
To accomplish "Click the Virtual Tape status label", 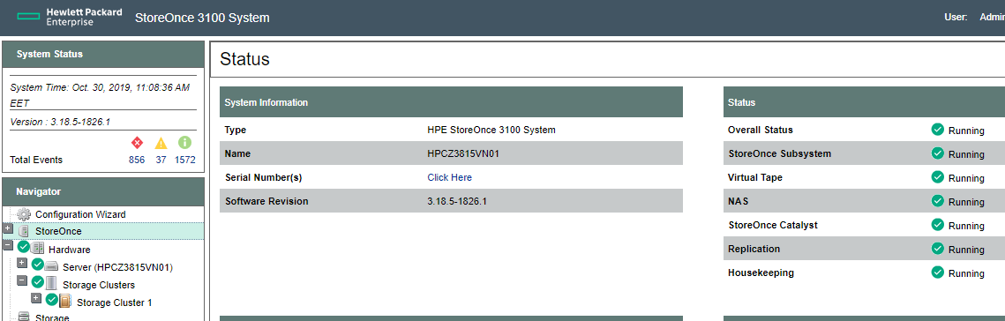I will click(755, 177).
